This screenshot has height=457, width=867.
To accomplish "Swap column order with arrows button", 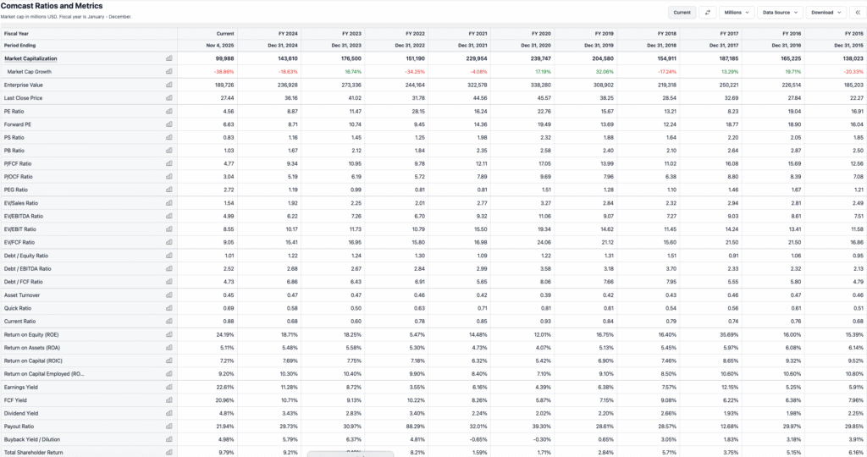I will pyautogui.click(x=707, y=13).
